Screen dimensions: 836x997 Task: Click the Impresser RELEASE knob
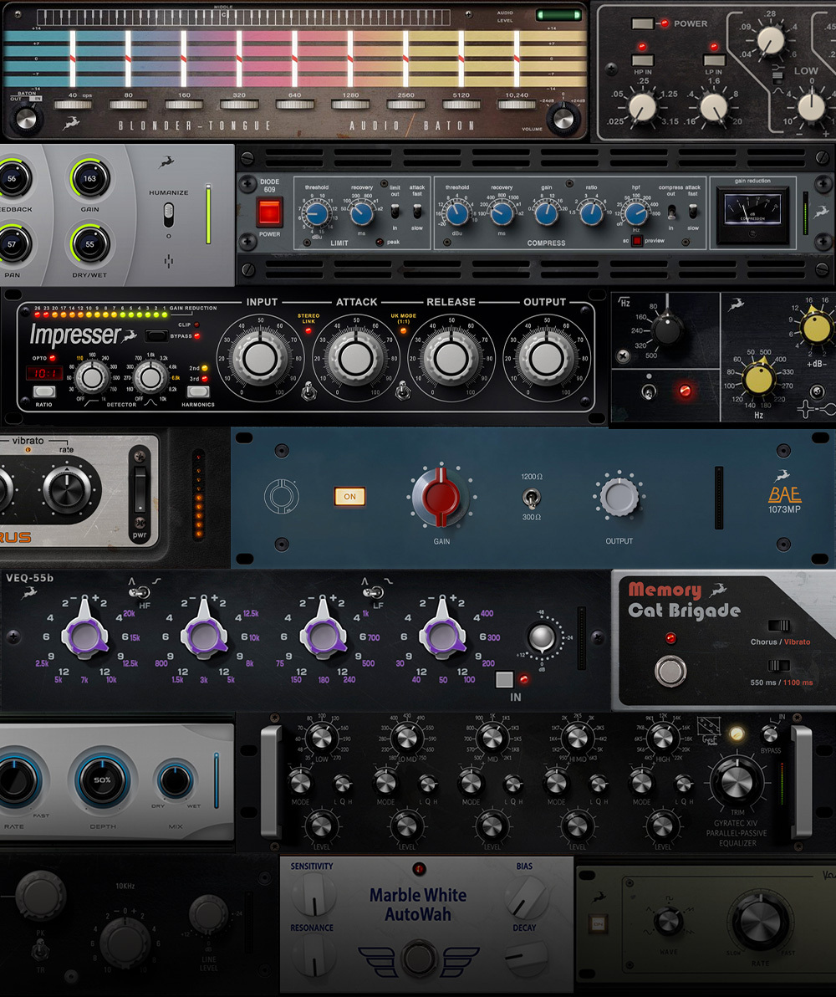click(451, 359)
